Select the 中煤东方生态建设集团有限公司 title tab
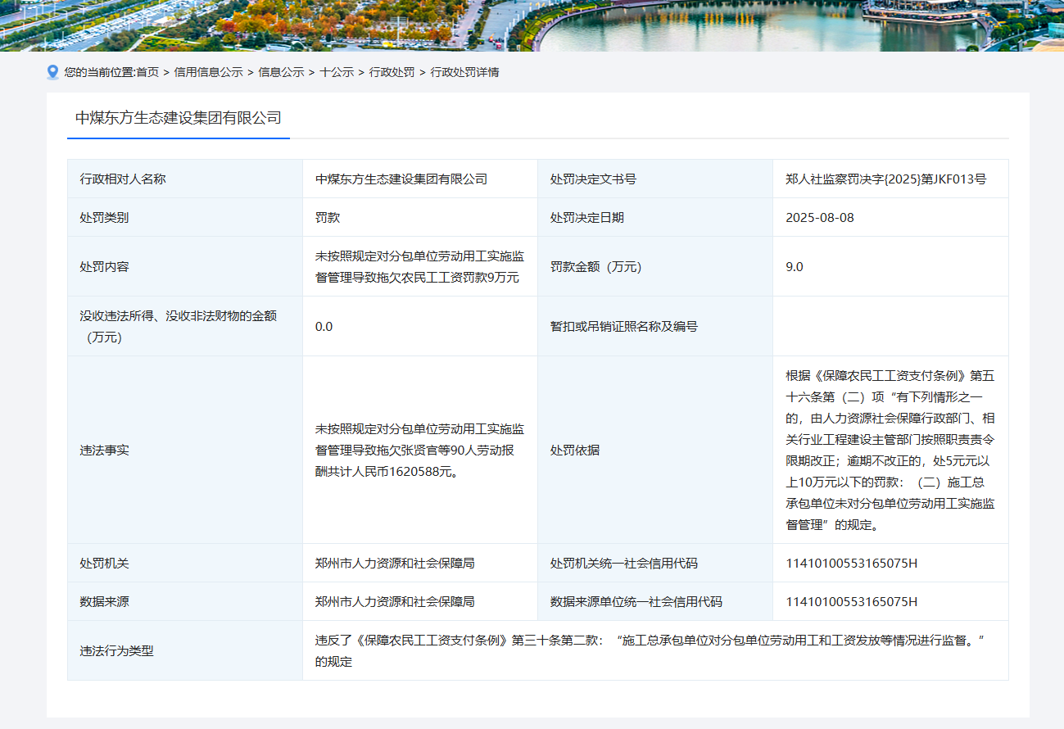The height and width of the screenshot is (729, 1064). [179, 118]
